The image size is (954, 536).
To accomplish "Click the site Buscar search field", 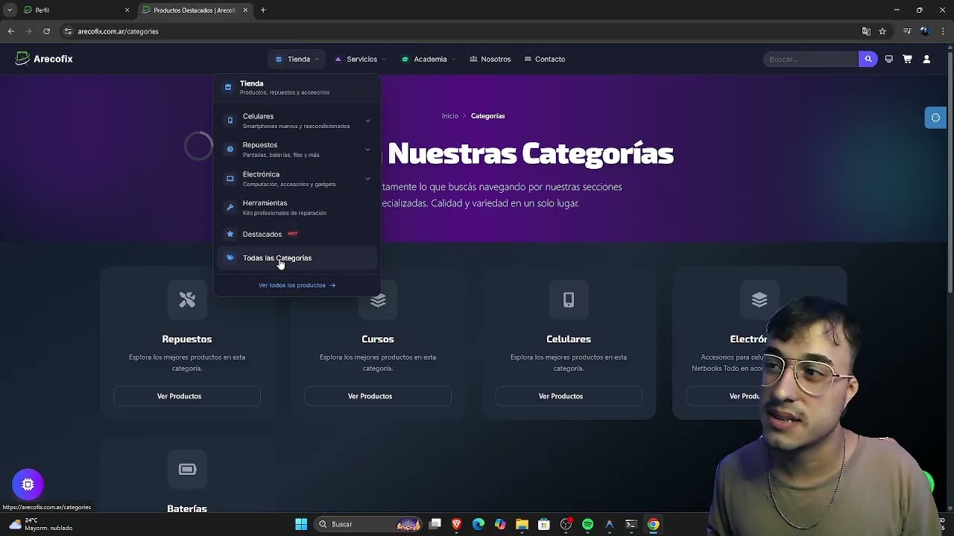I will pos(811,59).
